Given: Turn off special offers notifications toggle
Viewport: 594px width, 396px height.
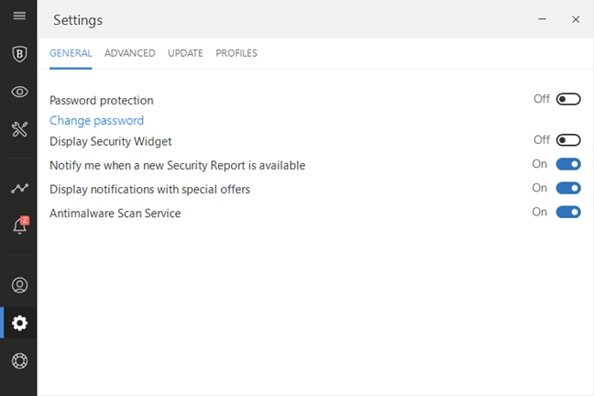Looking at the screenshot, I should pyautogui.click(x=568, y=188).
